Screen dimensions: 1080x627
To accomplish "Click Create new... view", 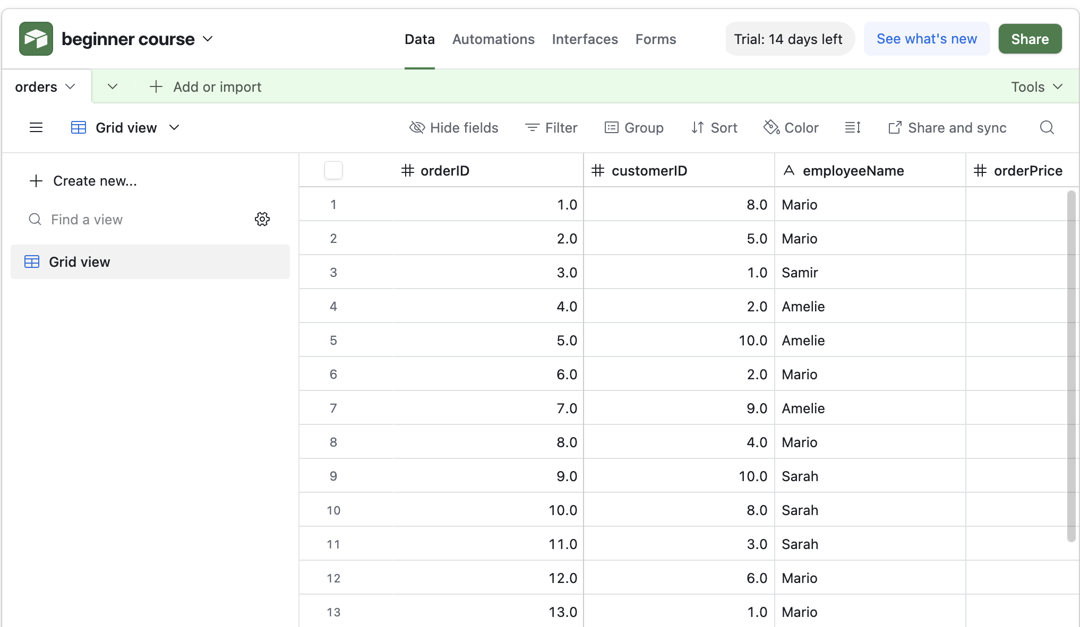I will pyautogui.click(x=83, y=181).
